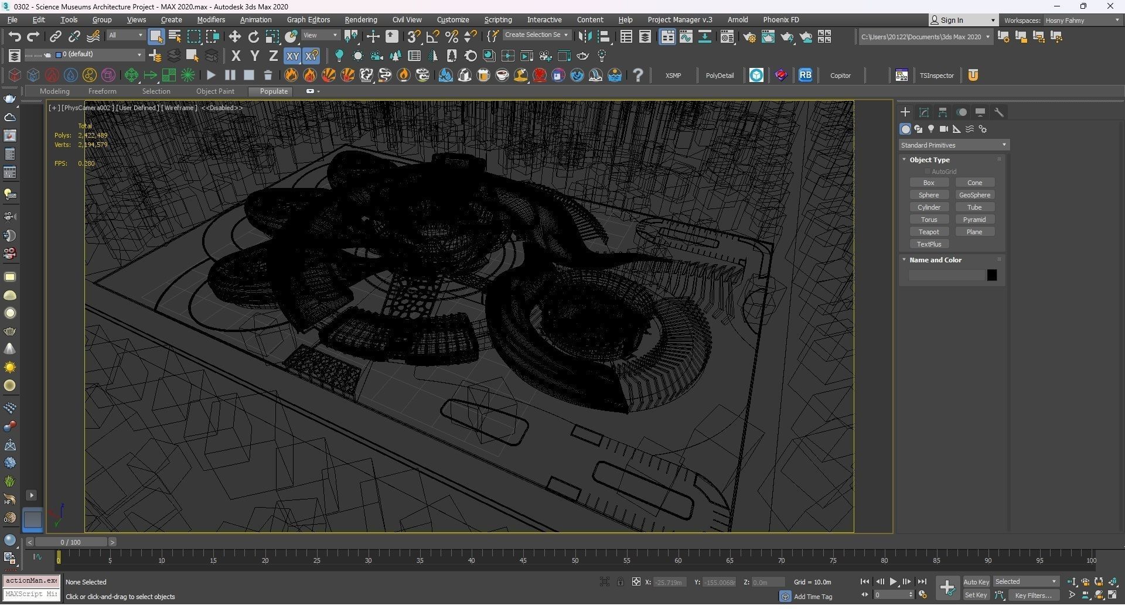Viewport: 1125px width, 609px height.
Task: Restrict axis to X
Action: (236, 56)
